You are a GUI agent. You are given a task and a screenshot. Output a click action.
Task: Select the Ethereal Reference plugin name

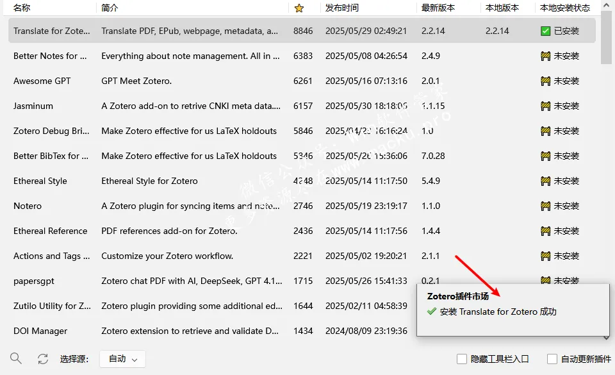click(50, 231)
